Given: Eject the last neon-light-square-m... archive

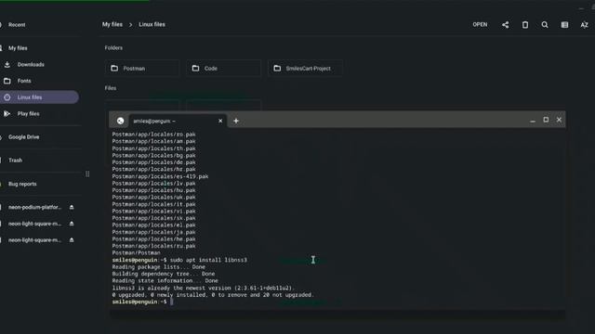Looking at the screenshot, I should (72, 239).
